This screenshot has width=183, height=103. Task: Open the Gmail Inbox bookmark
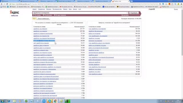coord(95,7)
